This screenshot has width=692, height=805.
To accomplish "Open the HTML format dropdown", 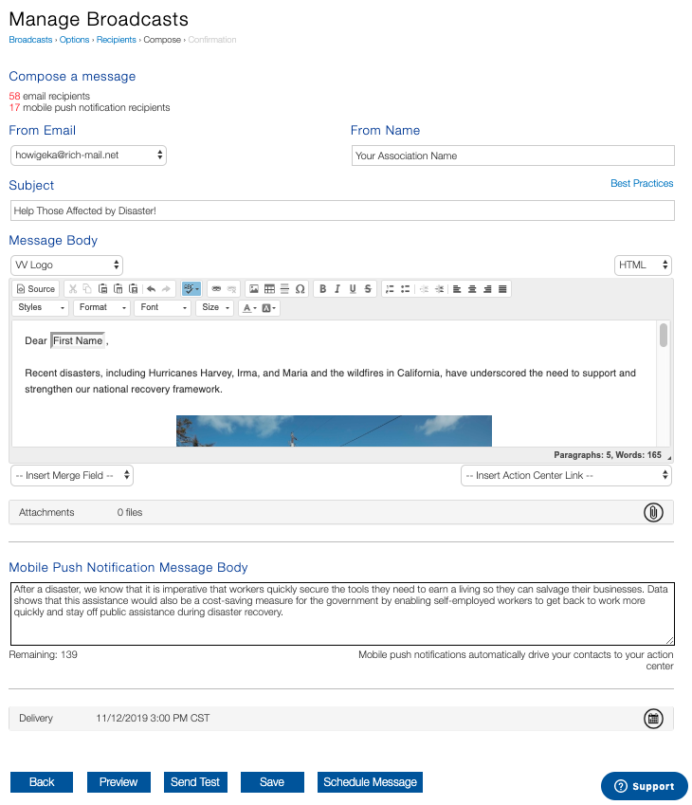I will click(x=643, y=265).
